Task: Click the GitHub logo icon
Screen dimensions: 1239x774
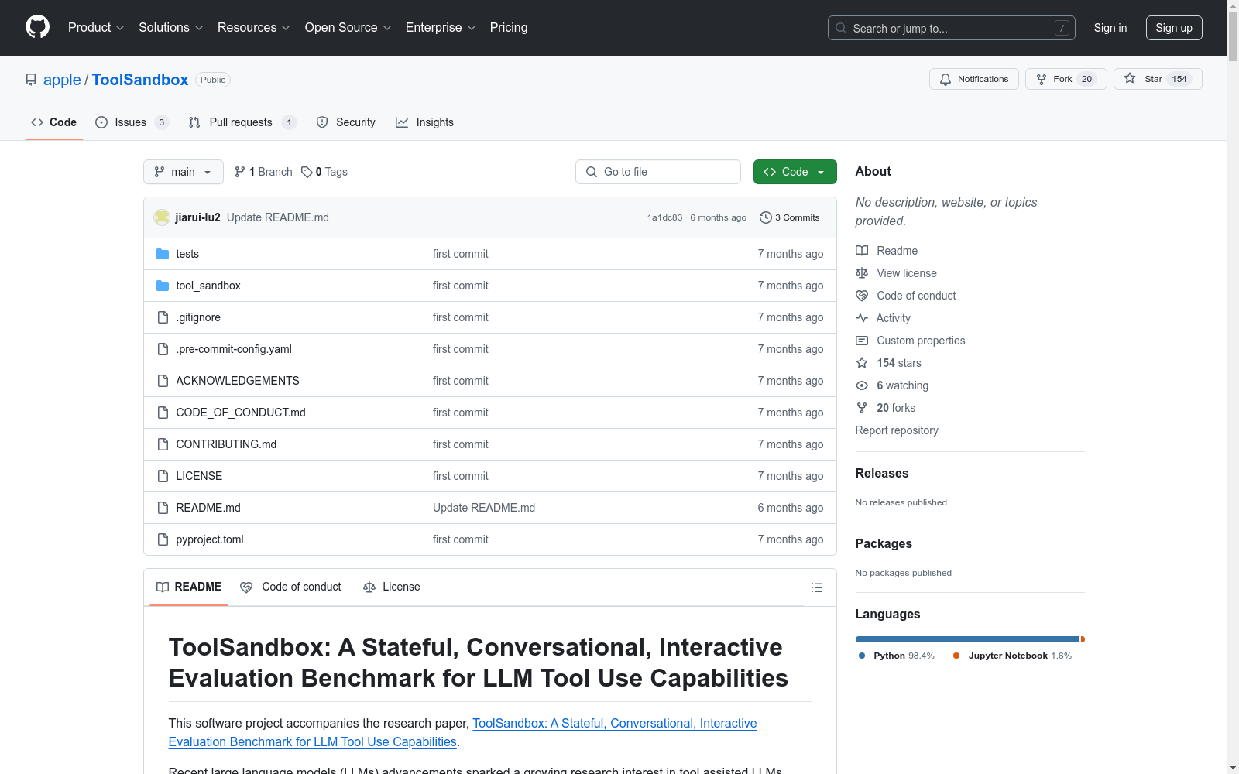Action: (37, 27)
